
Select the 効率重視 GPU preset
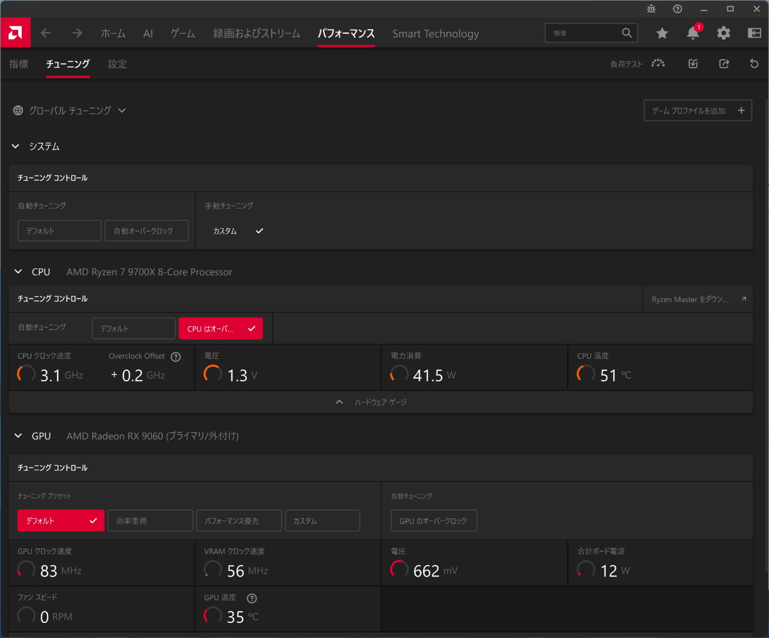(x=150, y=521)
